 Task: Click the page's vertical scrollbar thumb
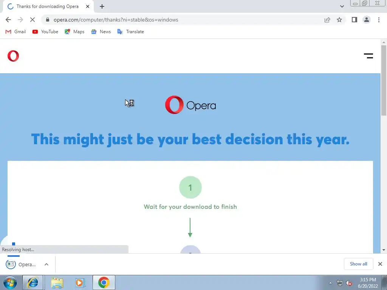point(384,80)
